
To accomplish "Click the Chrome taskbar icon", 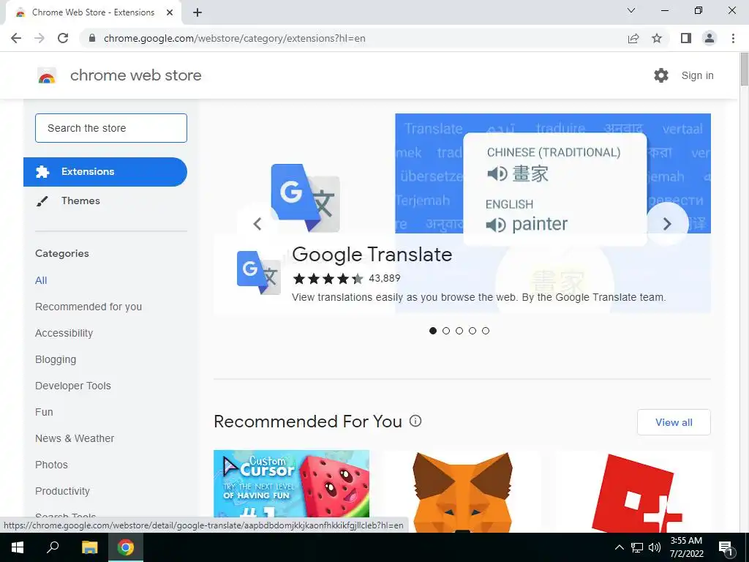I will coord(126,547).
